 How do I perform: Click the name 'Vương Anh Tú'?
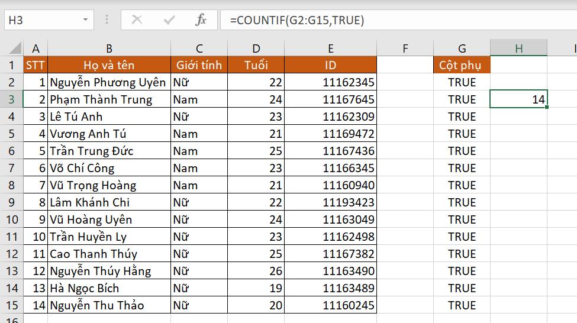88,134
